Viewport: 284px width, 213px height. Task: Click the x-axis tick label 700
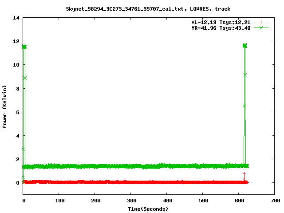pos(276,201)
